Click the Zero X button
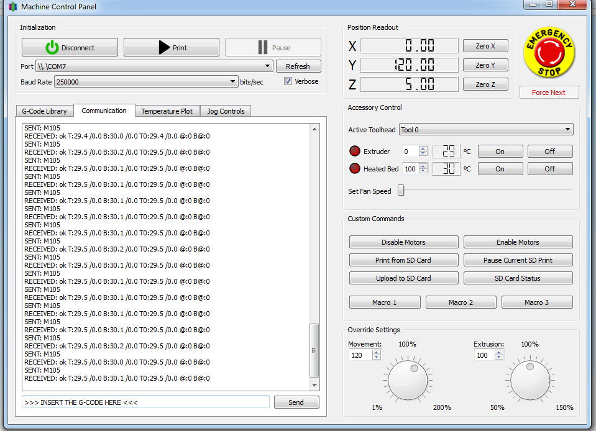The width and height of the screenshot is (596, 431). [x=485, y=46]
